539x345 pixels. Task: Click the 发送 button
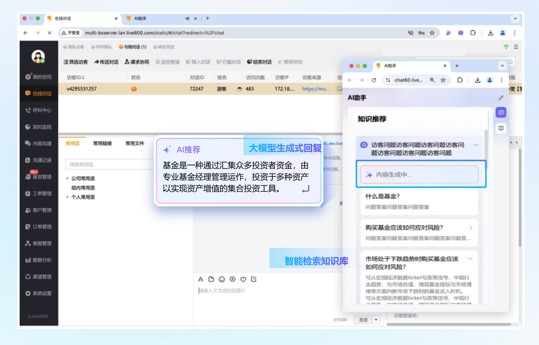[x=363, y=320]
